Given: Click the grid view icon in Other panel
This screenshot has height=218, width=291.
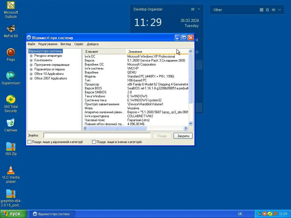Looking at the screenshot, I should (x=261, y=10).
